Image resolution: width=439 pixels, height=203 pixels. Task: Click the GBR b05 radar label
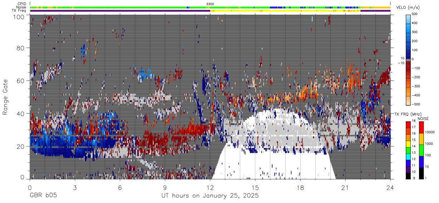[43, 196]
